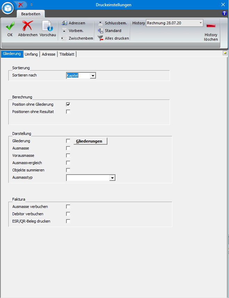Click the green OK checkmark icon
The image size is (229, 298).
[x=10, y=26]
